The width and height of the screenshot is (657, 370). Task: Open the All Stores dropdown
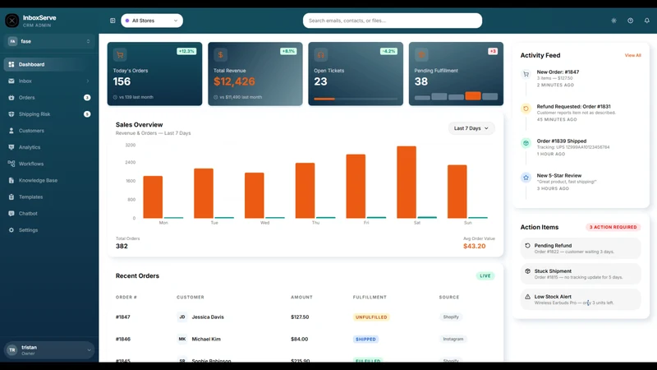pos(152,21)
